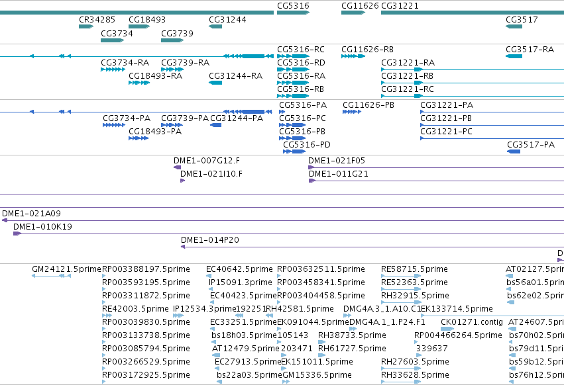The height and width of the screenshot is (385, 564).
Task: Select EST bs18h03.5prime
Action: coord(213,342)
